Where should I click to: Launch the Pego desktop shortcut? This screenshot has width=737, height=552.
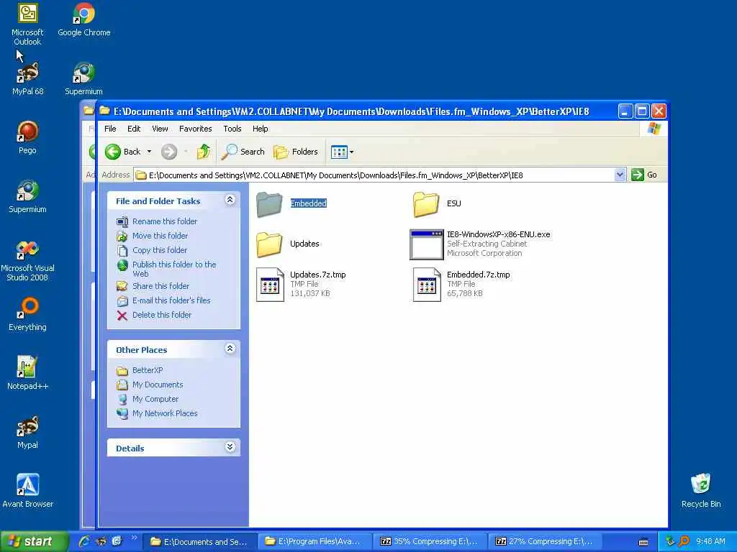coord(27,137)
